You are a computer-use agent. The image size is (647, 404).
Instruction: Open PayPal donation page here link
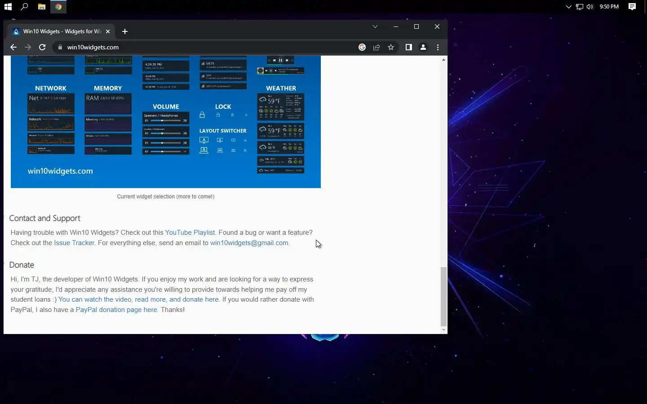click(x=116, y=310)
